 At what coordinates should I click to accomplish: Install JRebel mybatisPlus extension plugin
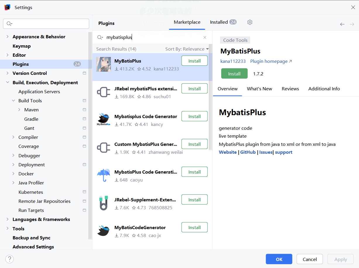(x=195, y=89)
